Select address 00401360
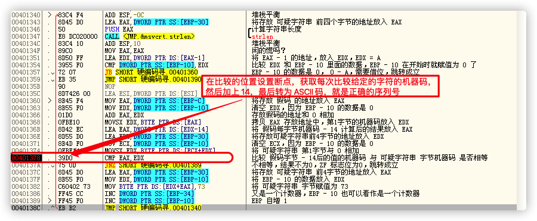This screenshot has width=537, height=221. pyautogui.click(x=26, y=101)
